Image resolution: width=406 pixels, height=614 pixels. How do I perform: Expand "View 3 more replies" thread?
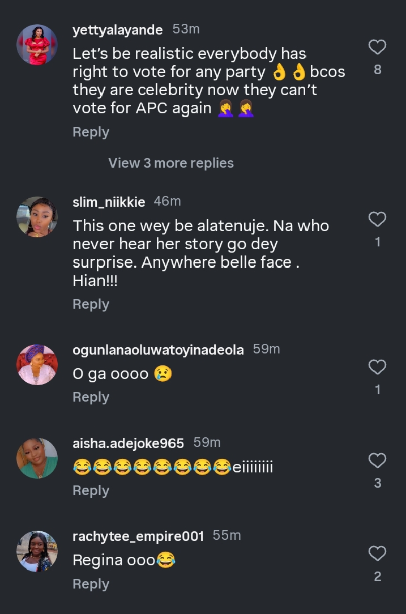[x=171, y=163]
